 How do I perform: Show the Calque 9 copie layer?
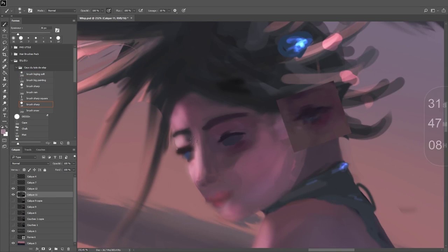click(x=13, y=201)
